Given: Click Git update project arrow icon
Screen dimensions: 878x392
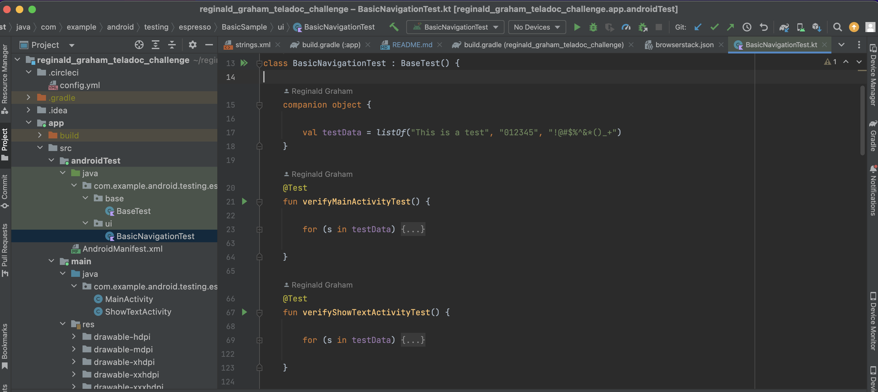Looking at the screenshot, I should pyautogui.click(x=698, y=27).
